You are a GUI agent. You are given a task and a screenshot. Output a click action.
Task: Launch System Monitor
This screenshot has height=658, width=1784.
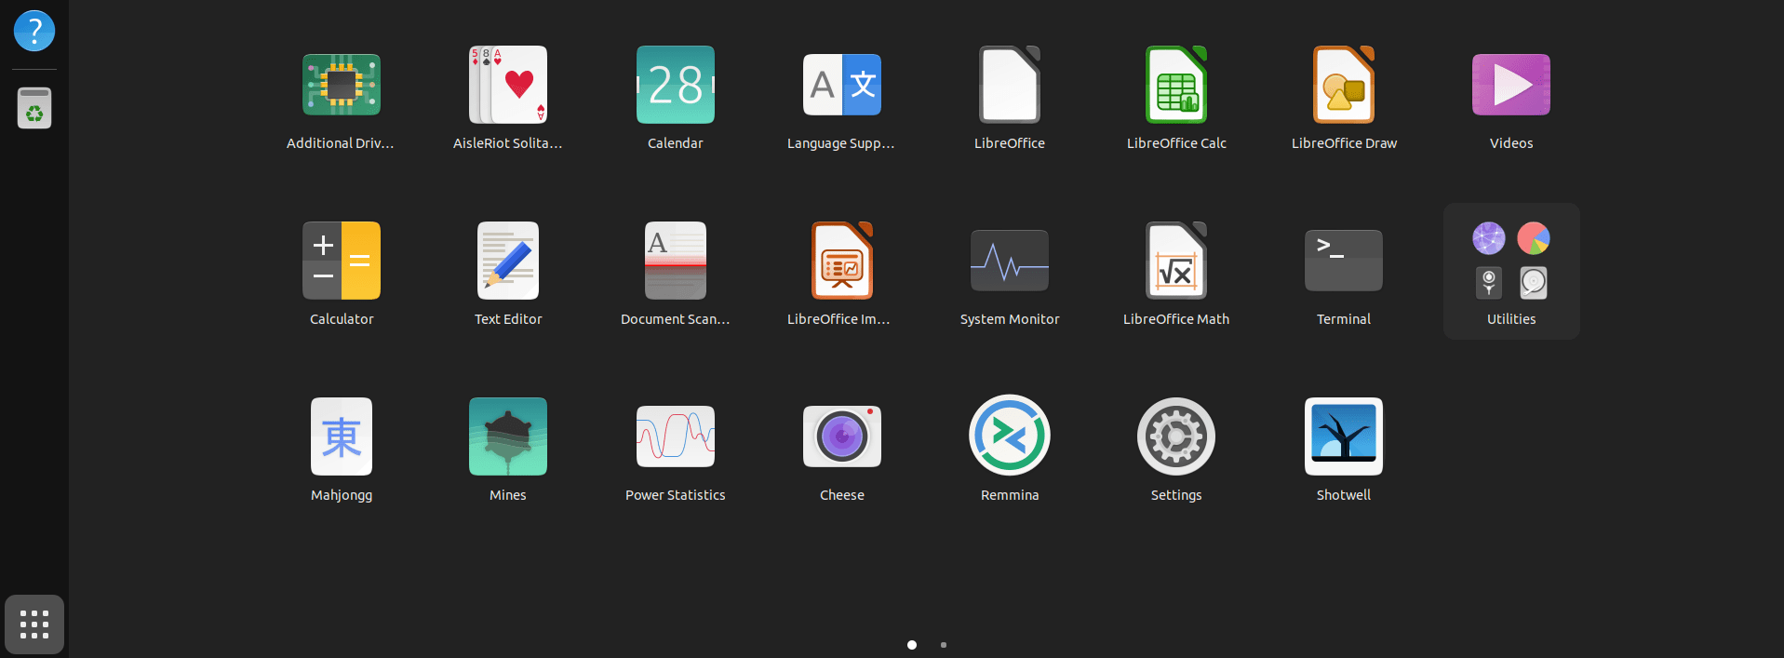(x=1010, y=272)
